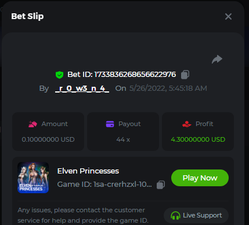249x225 pixels.
Task: Open Live Support chat
Action: pyautogui.click(x=196, y=215)
